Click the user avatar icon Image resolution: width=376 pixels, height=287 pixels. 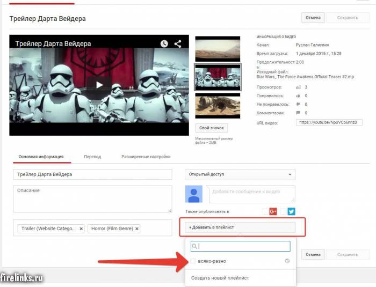193,194
